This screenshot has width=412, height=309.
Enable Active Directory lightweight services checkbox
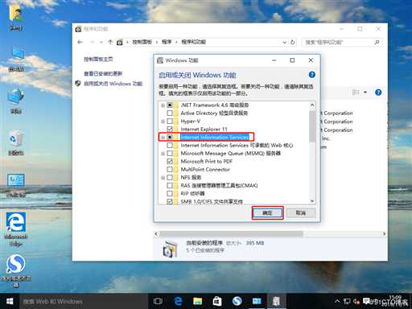coord(170,113)
